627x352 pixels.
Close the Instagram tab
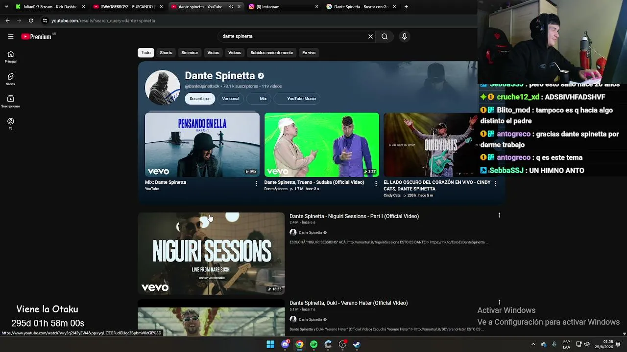tap(316, 7)
